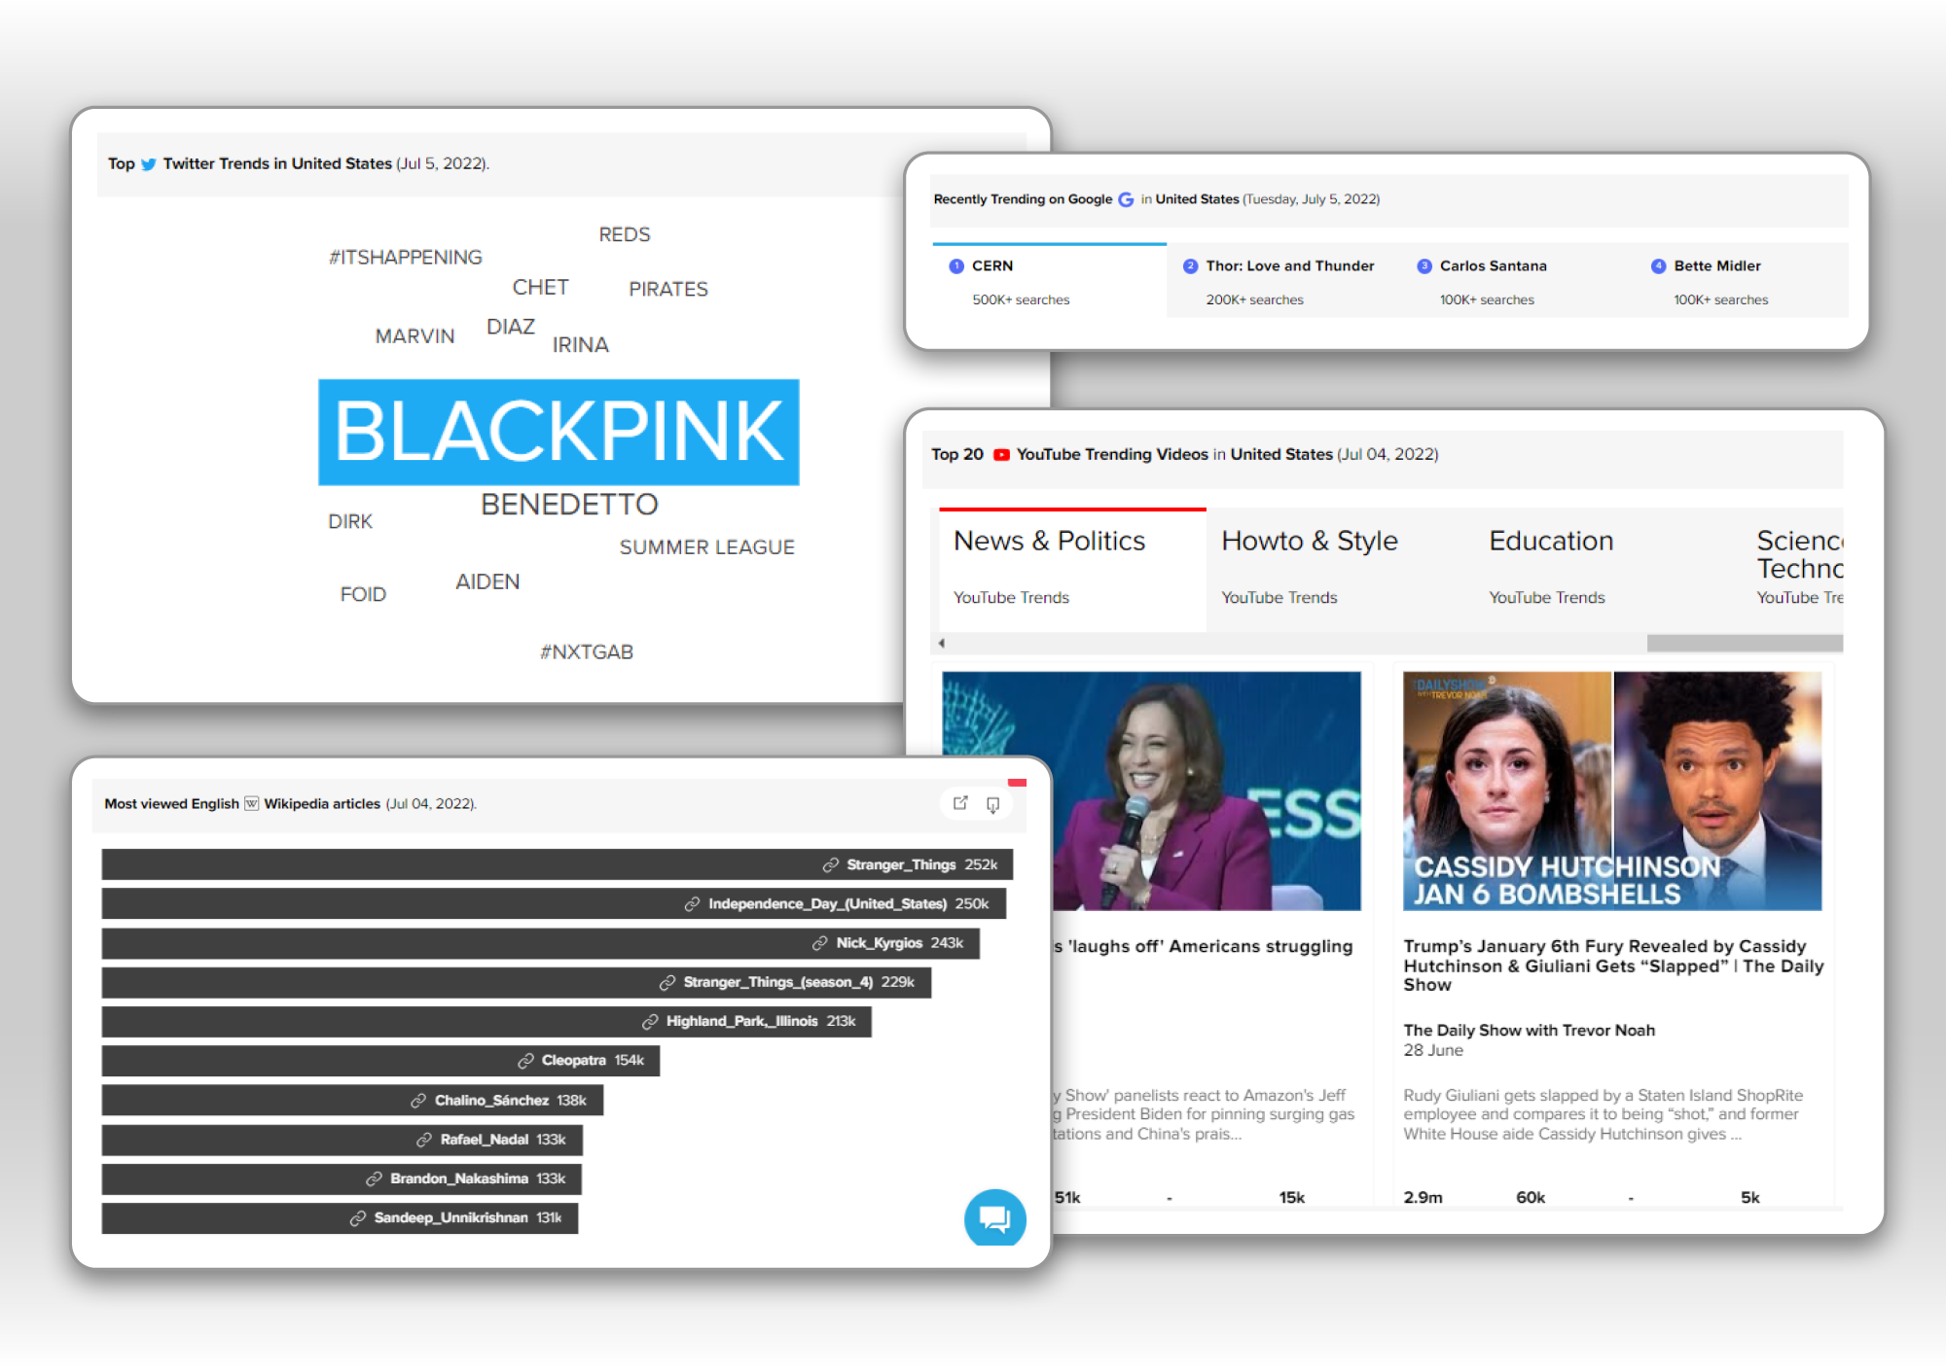Screen dimensions: 1946x1371
Task: Click the 'laughs off' Americans struggling title
Action: click(x=1204, y=947)
